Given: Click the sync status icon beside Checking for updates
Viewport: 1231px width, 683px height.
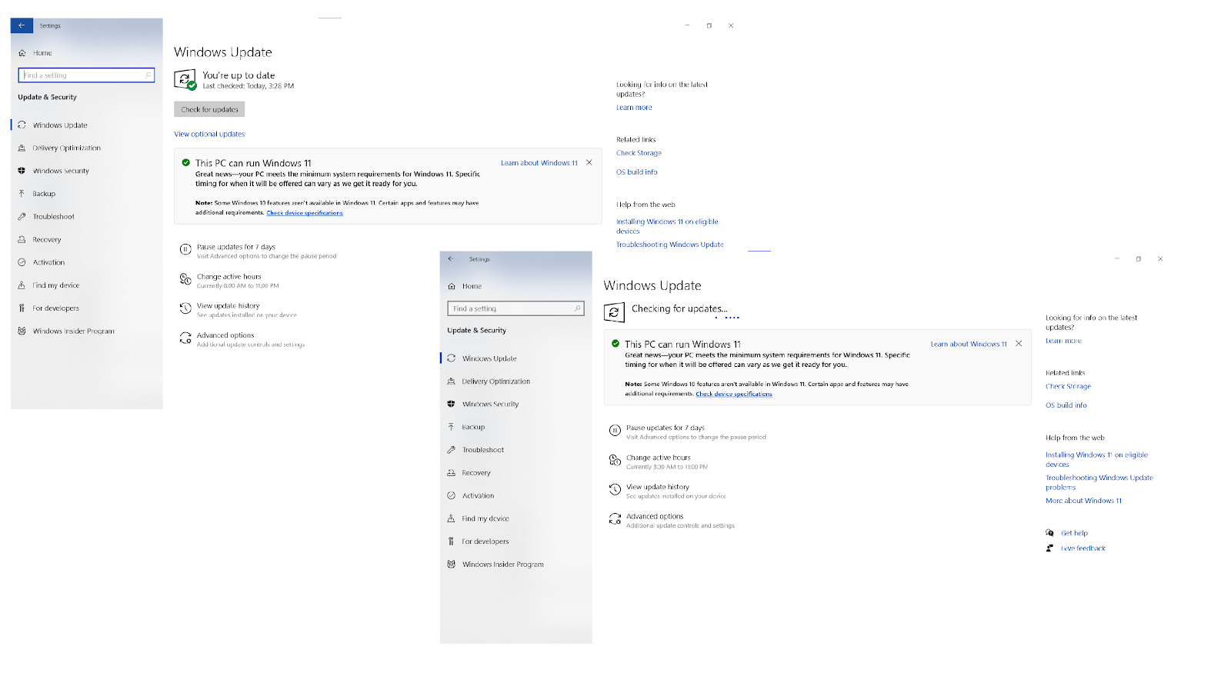Looking at the screenshot, I should [614, 312].
